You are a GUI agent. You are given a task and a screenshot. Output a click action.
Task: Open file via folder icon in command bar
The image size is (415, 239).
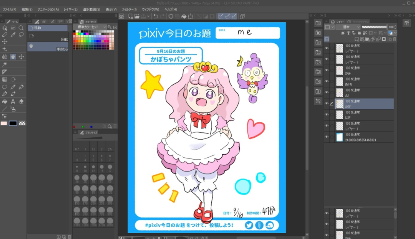137,16
